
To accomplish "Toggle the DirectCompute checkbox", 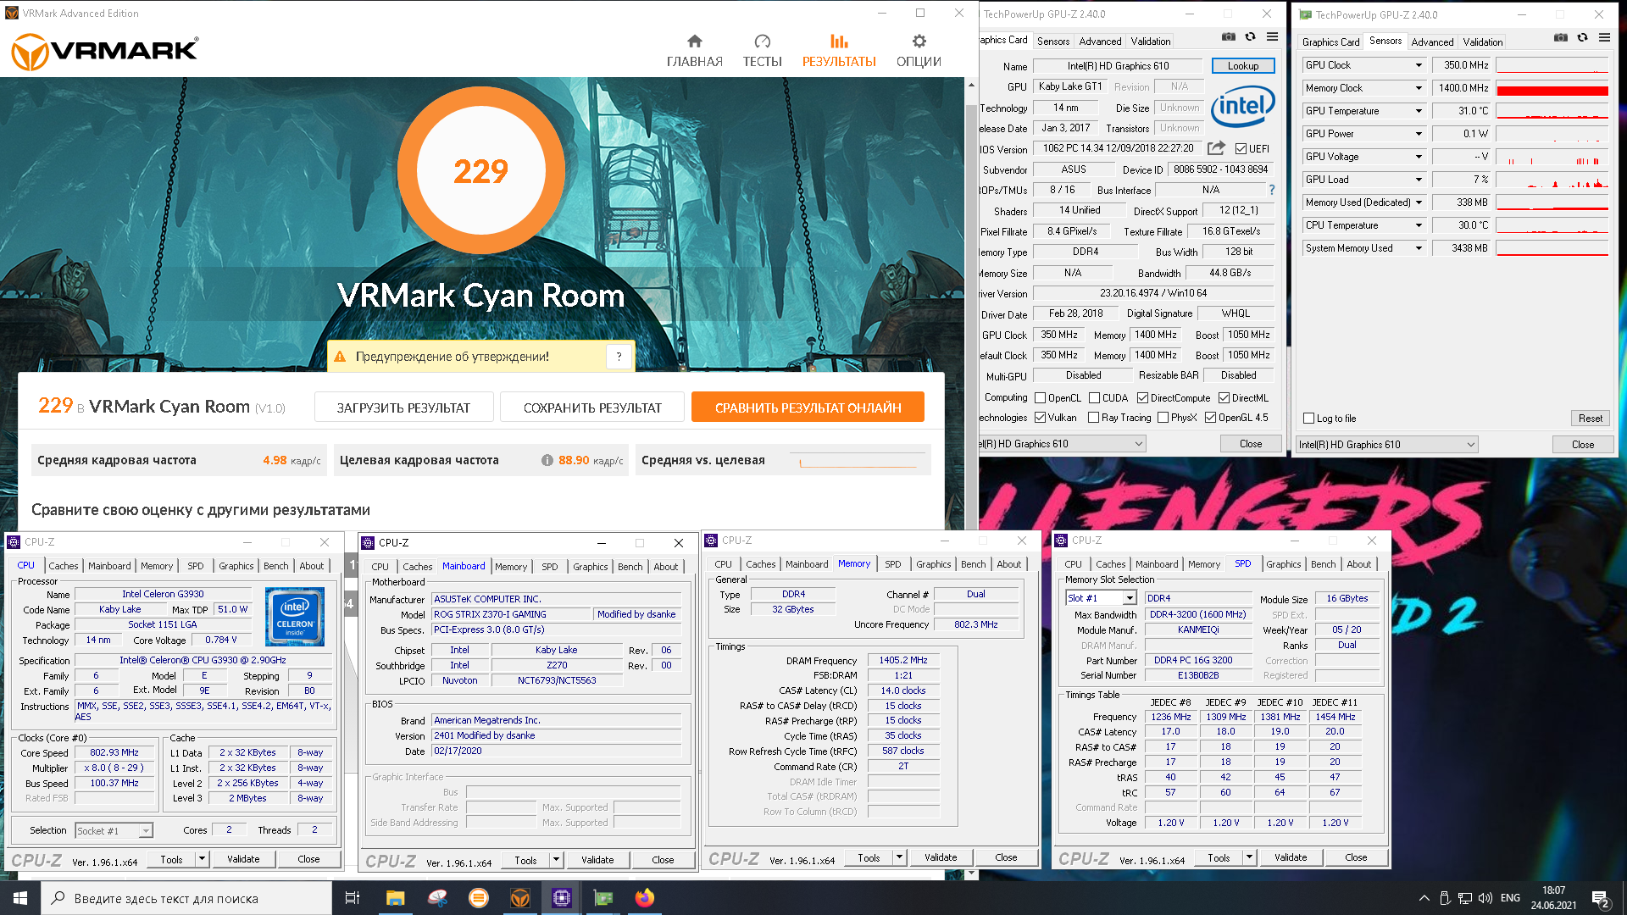I will (1142, 398).
